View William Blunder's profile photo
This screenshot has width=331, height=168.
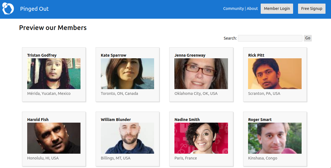point(127,138)
